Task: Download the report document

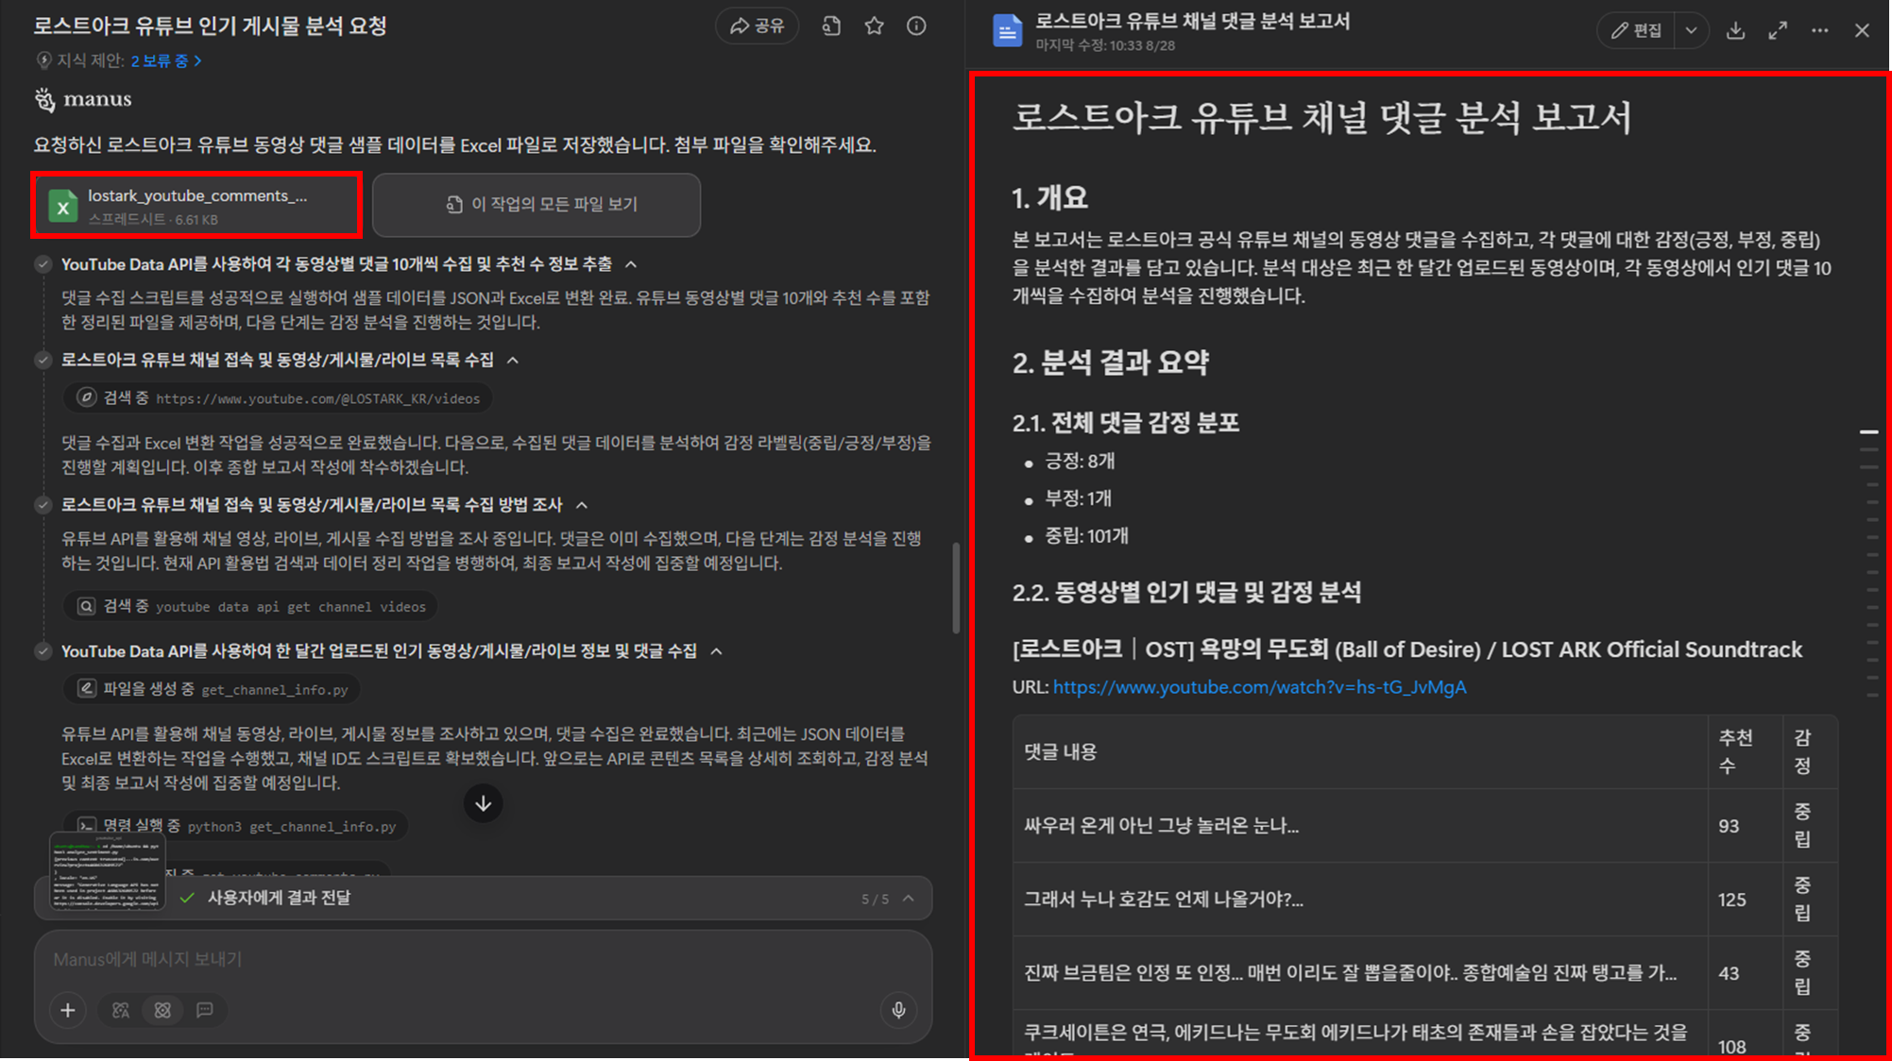Action: click(x=1735, y=30)
